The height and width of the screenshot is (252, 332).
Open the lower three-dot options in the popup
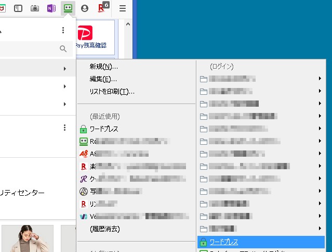click(64, 128)
